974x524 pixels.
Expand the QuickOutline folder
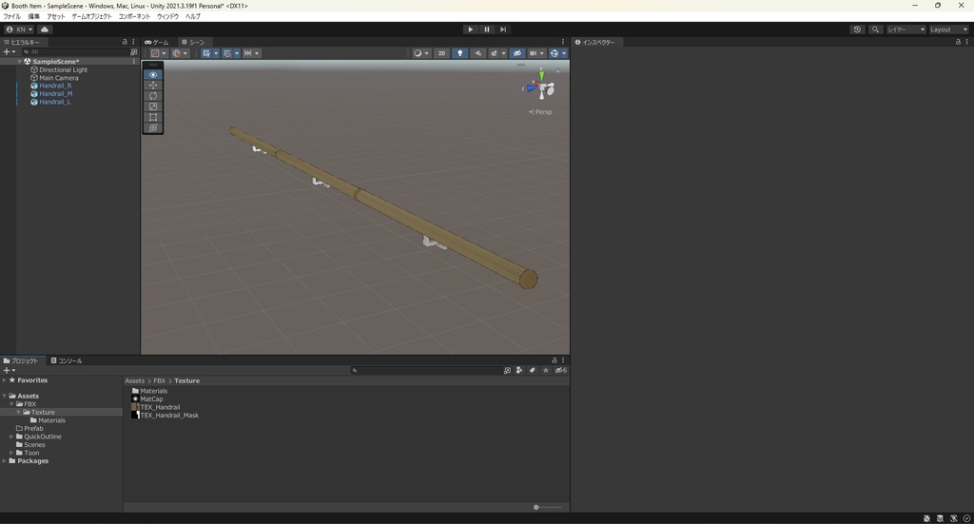click(11, 437)
